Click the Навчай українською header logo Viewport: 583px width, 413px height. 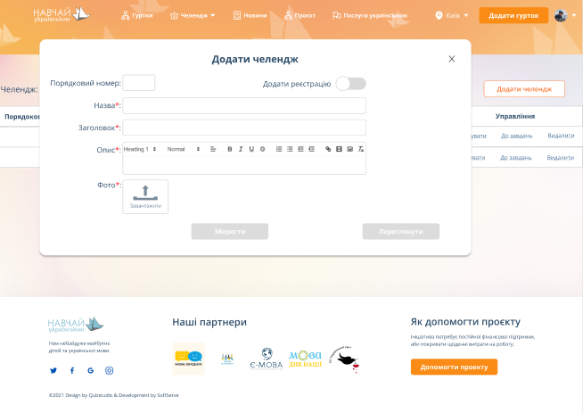tap(62, 15)
